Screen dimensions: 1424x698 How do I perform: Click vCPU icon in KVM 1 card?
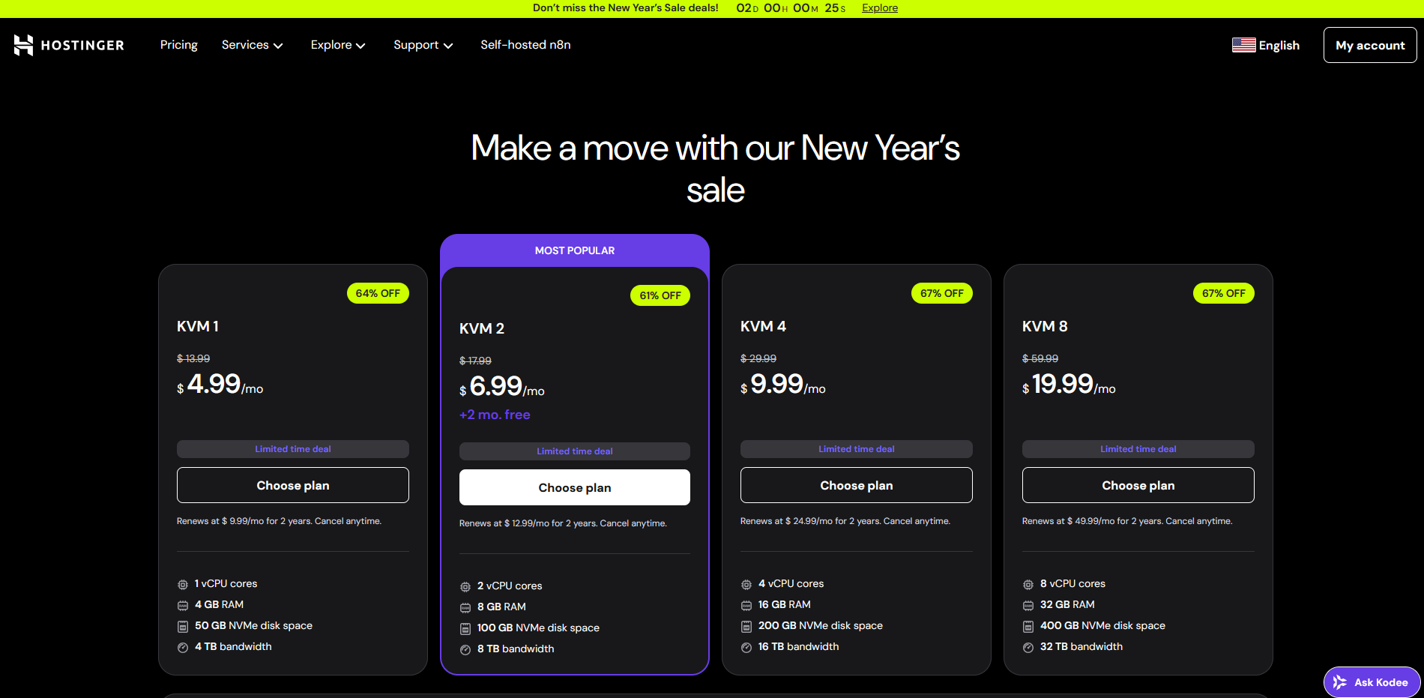tap(183, 584)
